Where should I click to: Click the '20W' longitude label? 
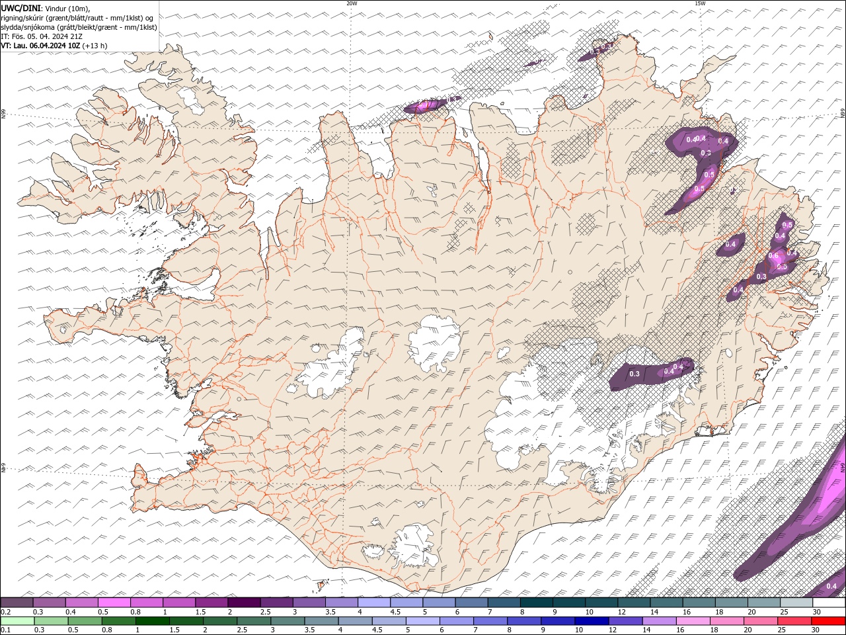352,3
